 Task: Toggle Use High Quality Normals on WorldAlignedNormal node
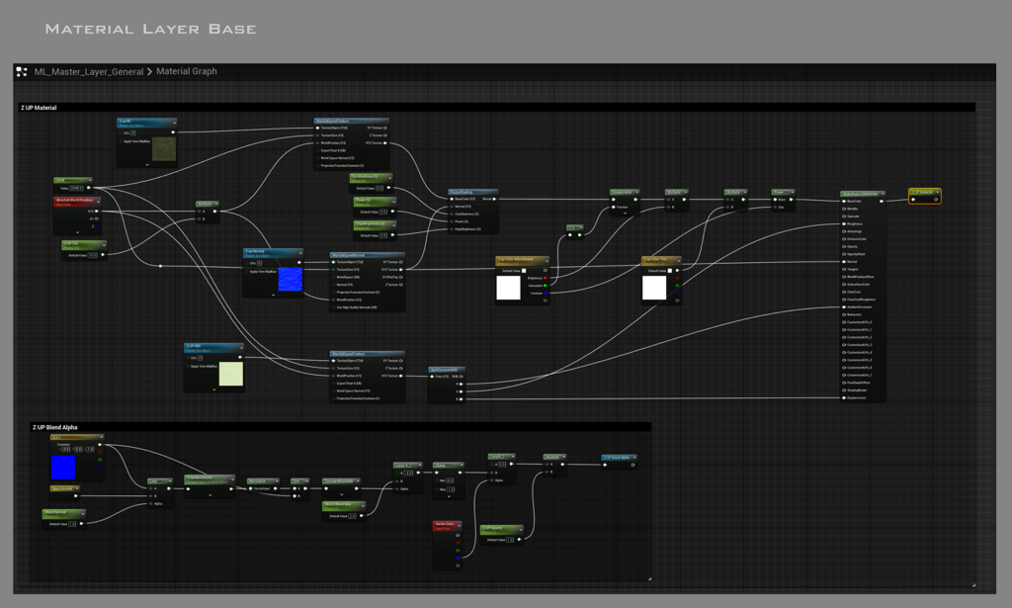coord(333,307)
